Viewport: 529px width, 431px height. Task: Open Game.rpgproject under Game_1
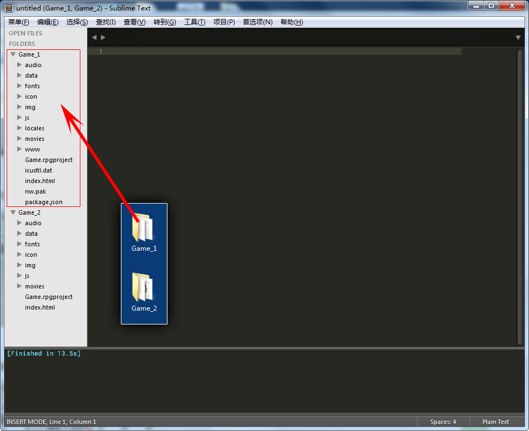(x=49, y=160)
